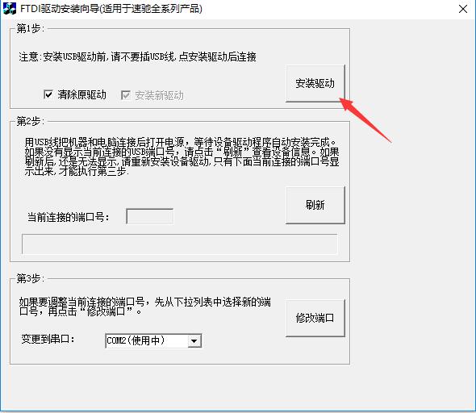Click the wide empty device info field
476x413 pixels.
[x=179, y=244]
